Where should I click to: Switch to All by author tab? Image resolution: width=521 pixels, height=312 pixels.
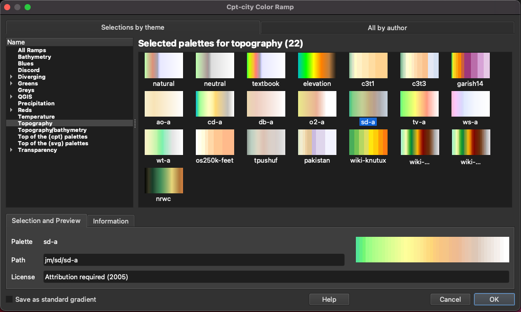pyautogui.click(x=387, y=28)
